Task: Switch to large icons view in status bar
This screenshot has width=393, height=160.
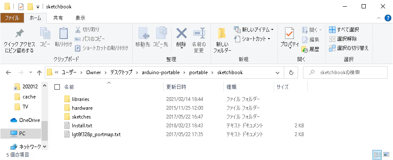Action: (386, 155)
